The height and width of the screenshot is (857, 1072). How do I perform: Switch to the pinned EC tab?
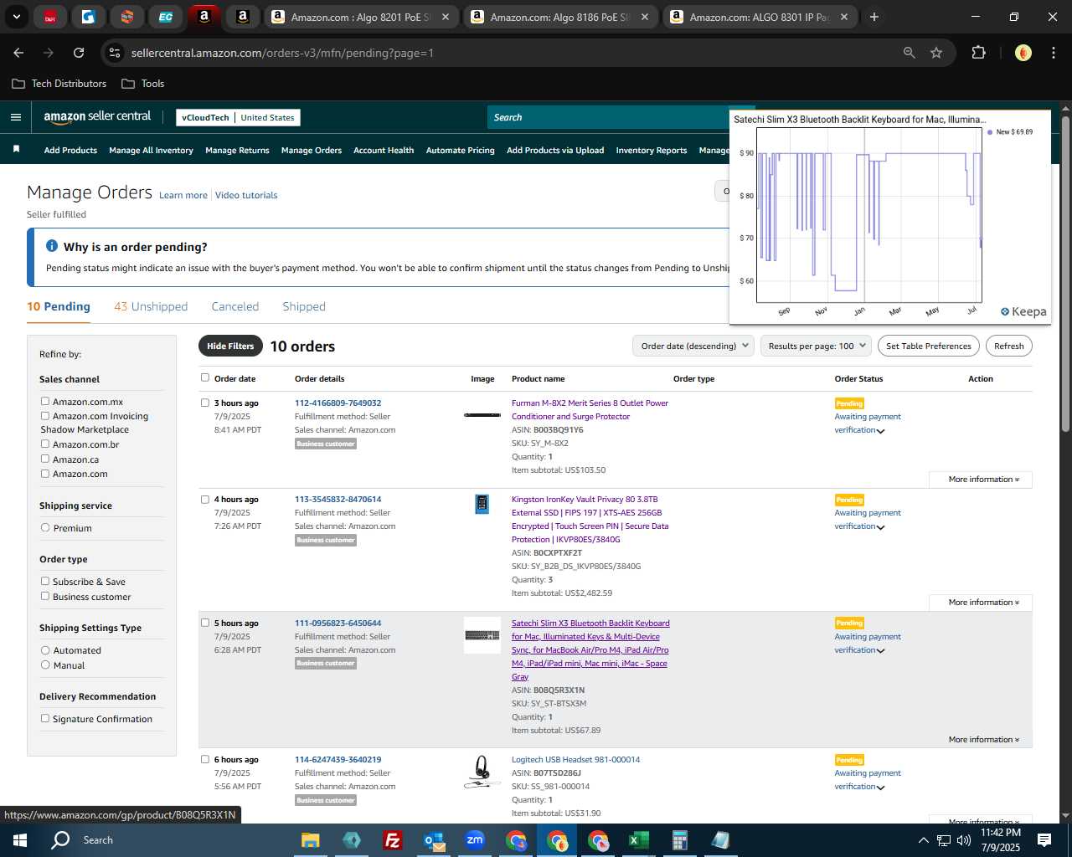[x=166, y=17]
